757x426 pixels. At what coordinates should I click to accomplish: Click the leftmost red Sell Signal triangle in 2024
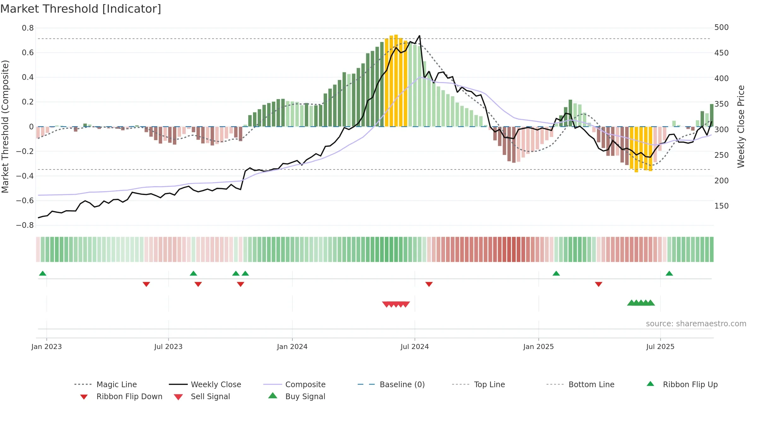(x=386, y=304)
